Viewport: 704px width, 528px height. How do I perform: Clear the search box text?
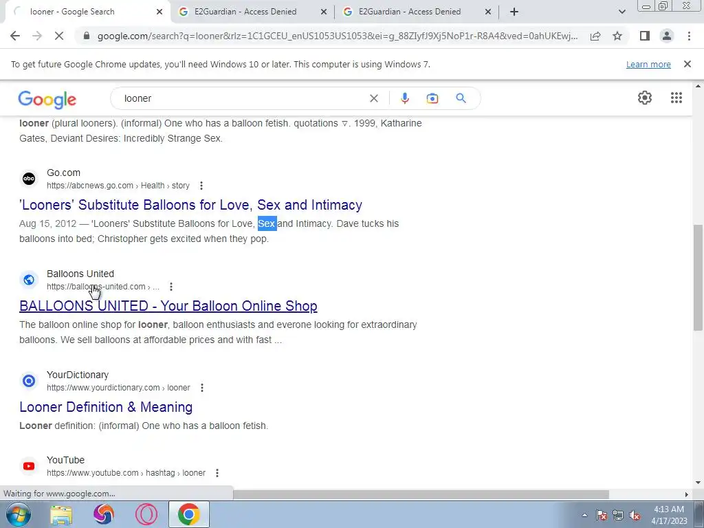pyautogui.click(x=373, y=98)
